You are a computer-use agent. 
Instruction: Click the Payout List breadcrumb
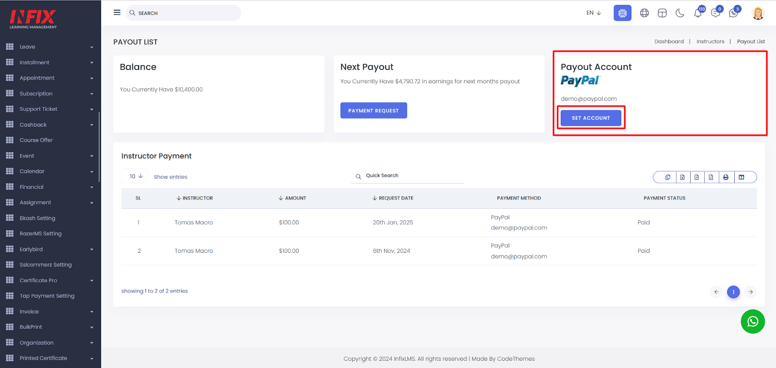tap(751, 42)
